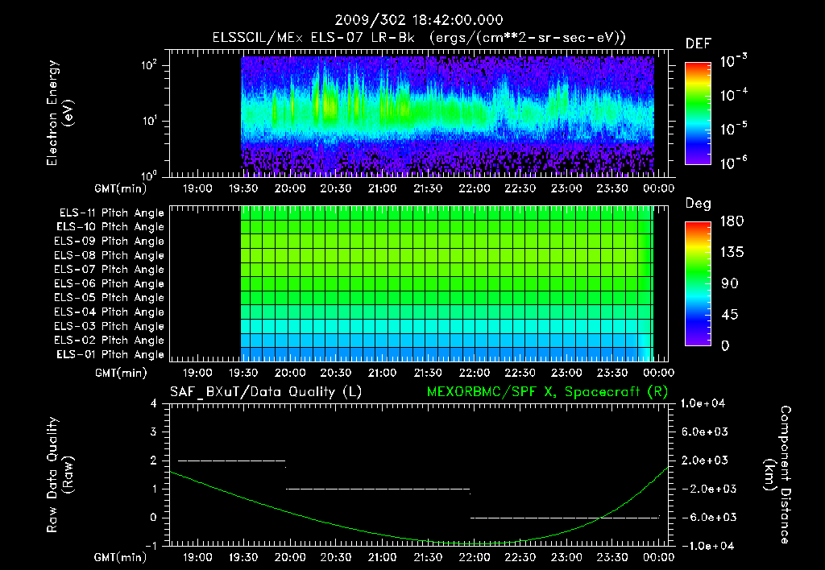The height and width of the screenshot is (570, 825).
Task: Select the ELS-10 Pitch Angle row label
Action: [110, 227]
